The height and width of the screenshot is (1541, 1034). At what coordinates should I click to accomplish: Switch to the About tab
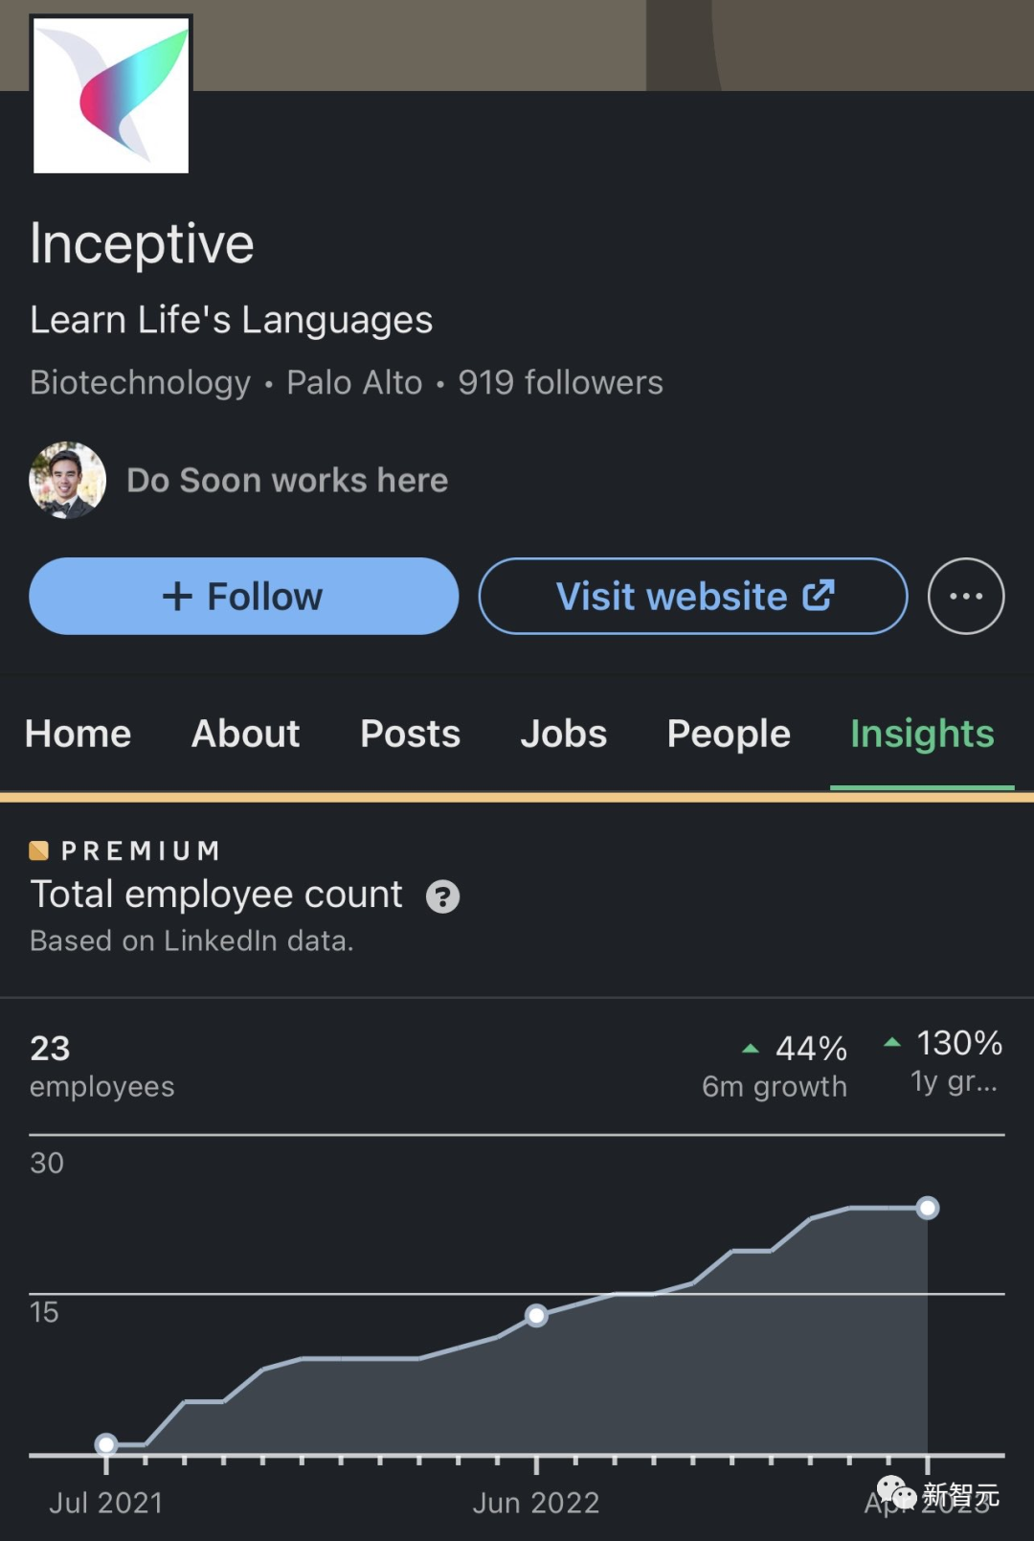245,734
